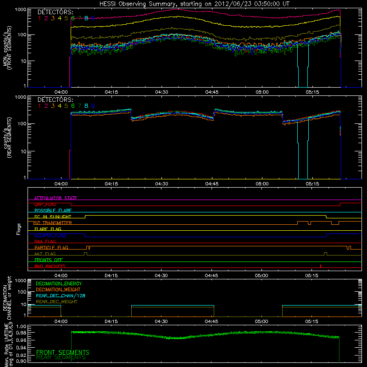Screen dimensions: 367x367
Task: Click the SAA_FLAG label
Action: pyautogui.click(x=45, y=241)
